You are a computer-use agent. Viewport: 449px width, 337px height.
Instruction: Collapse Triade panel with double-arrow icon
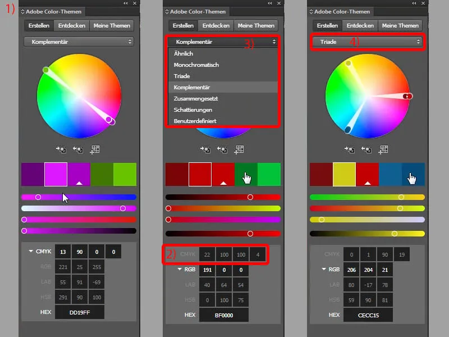point(414,3)
